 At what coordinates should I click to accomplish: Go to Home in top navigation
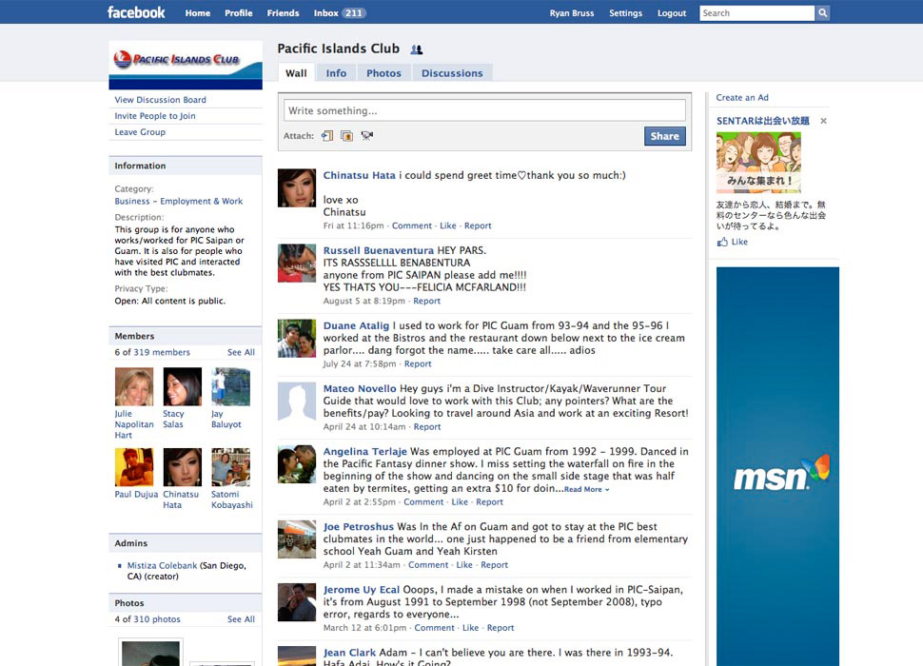coord(198,13)
